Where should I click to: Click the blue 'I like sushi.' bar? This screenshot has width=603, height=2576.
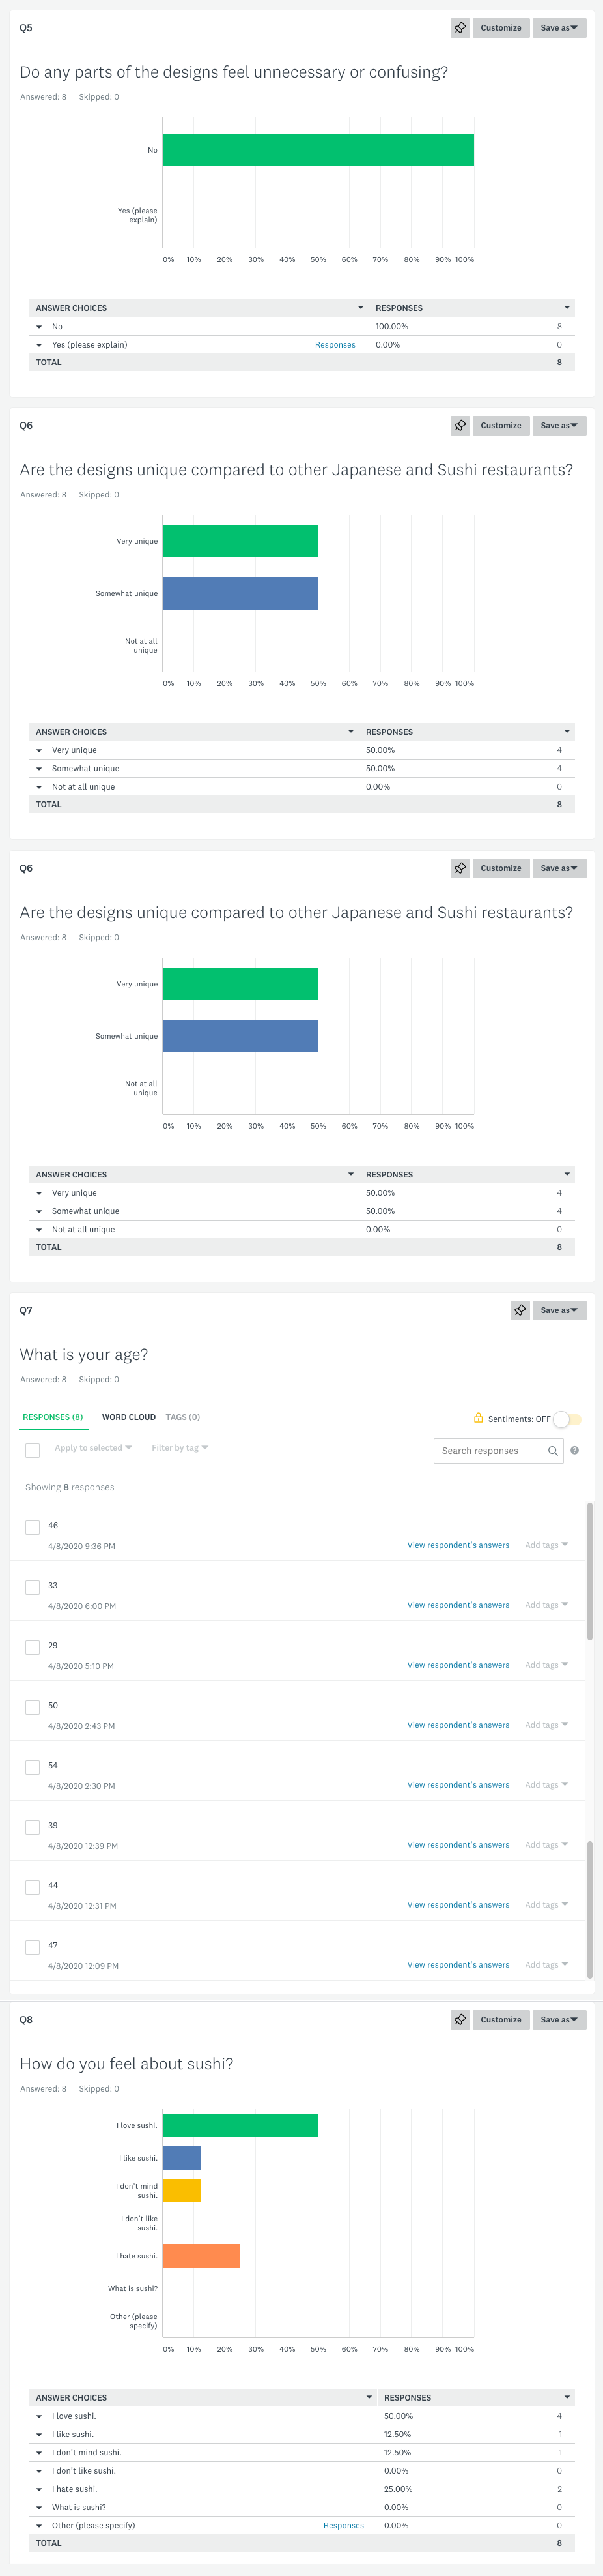click(x=182, y=2158)
